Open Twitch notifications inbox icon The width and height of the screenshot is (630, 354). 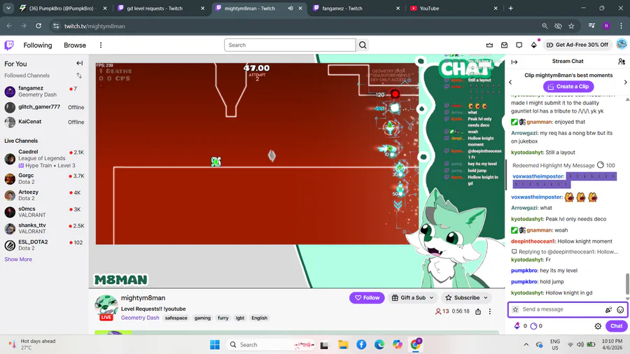tap(504, 45)
